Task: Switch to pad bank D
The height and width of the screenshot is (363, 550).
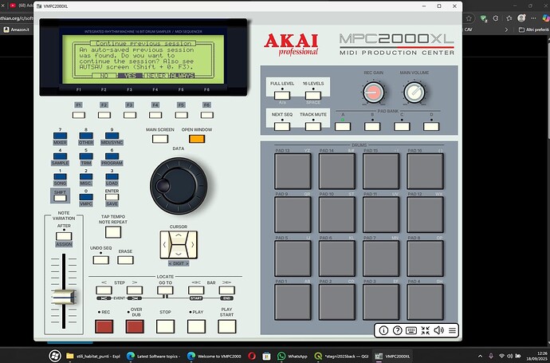Action: pyautogui.click(x=433, y=126)
